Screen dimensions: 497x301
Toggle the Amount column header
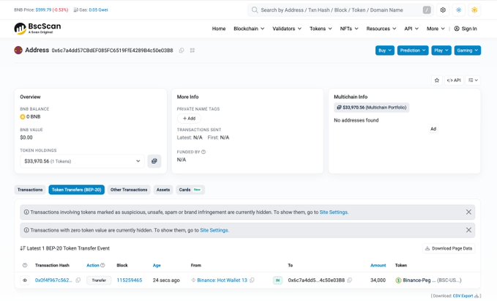coord(378,265)
